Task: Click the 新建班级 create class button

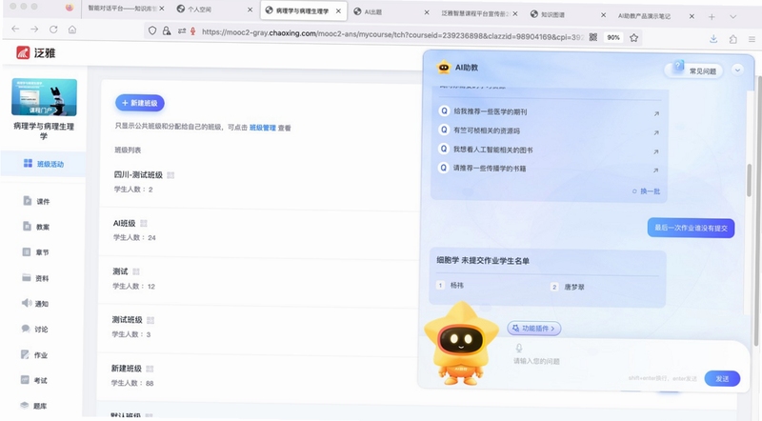Action: 140,103
